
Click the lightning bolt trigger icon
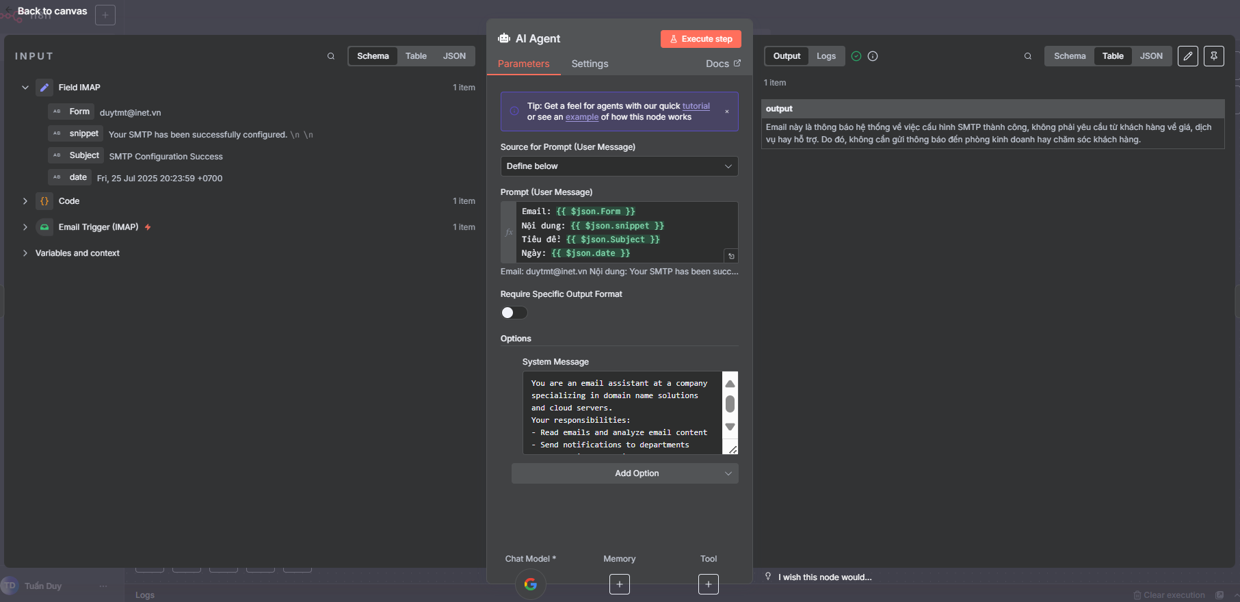coord(148,227)
